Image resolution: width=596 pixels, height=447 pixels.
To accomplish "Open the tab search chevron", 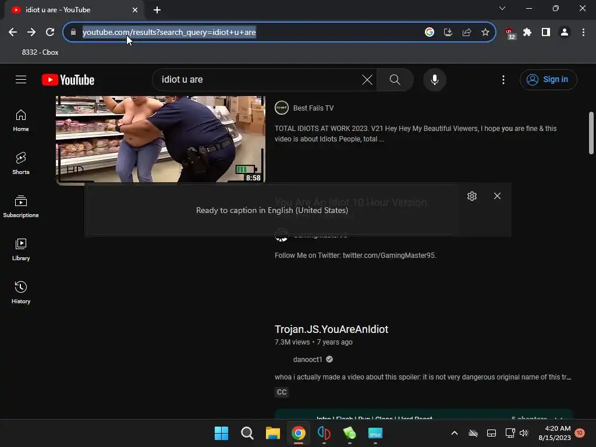I will 502,8.
